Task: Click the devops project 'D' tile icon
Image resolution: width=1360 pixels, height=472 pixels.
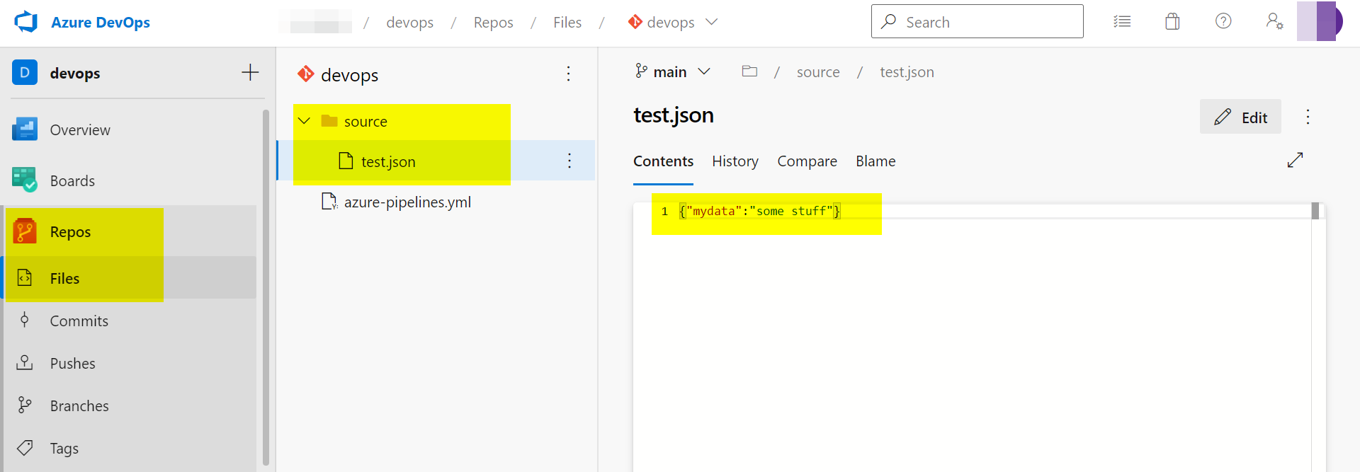Action: click(x=25, y=72)
